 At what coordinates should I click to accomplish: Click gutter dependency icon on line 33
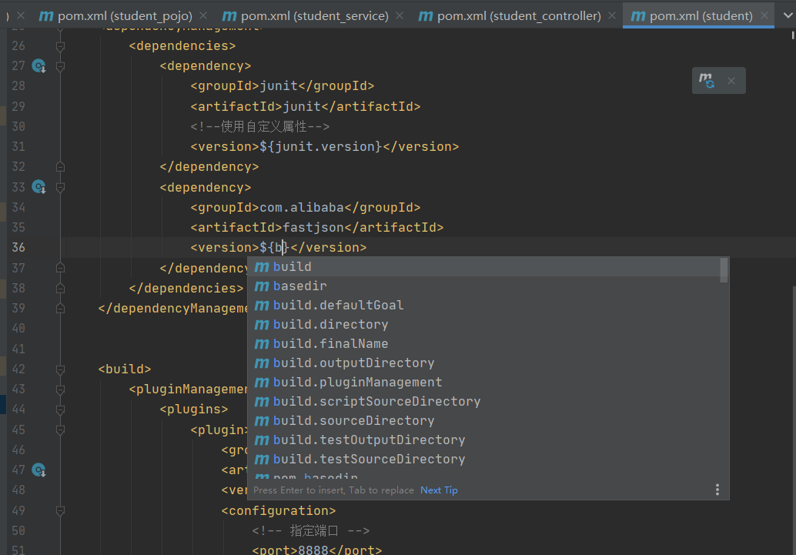pyautogui.click(x=39, y=187)
